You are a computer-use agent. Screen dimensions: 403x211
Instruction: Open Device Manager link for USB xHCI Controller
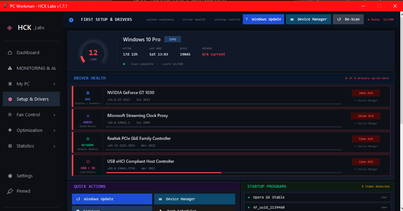pyautogui.click(x=366, y=169)
